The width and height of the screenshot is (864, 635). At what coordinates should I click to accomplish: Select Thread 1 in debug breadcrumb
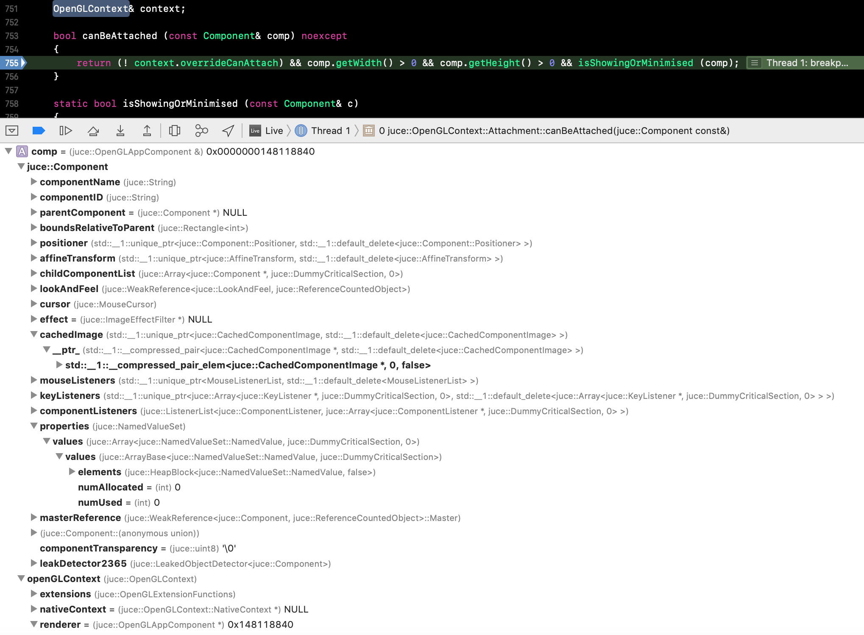pyautogui.click(x=323, y=131)
